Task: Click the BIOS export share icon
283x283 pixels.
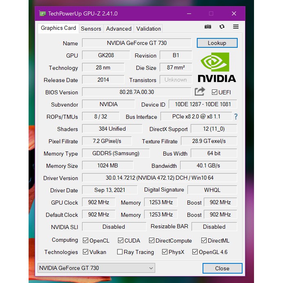Action: 200,91
